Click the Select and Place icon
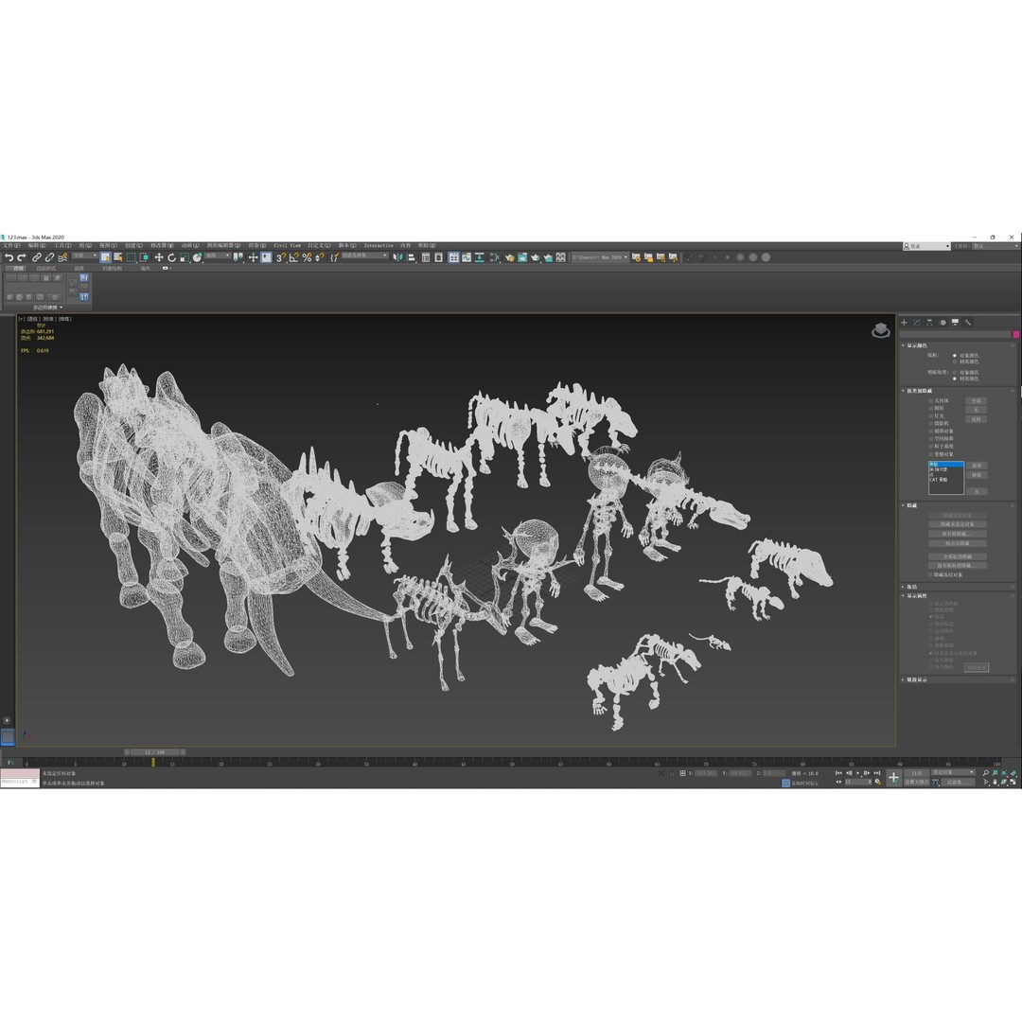The image size is (1022, 1022). [x=198, y=257]
